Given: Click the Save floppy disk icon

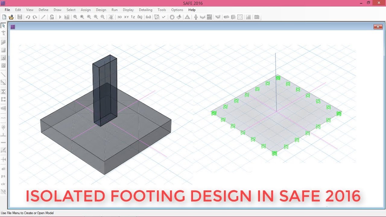Looking at the screenshot, I should coord(20,17).
